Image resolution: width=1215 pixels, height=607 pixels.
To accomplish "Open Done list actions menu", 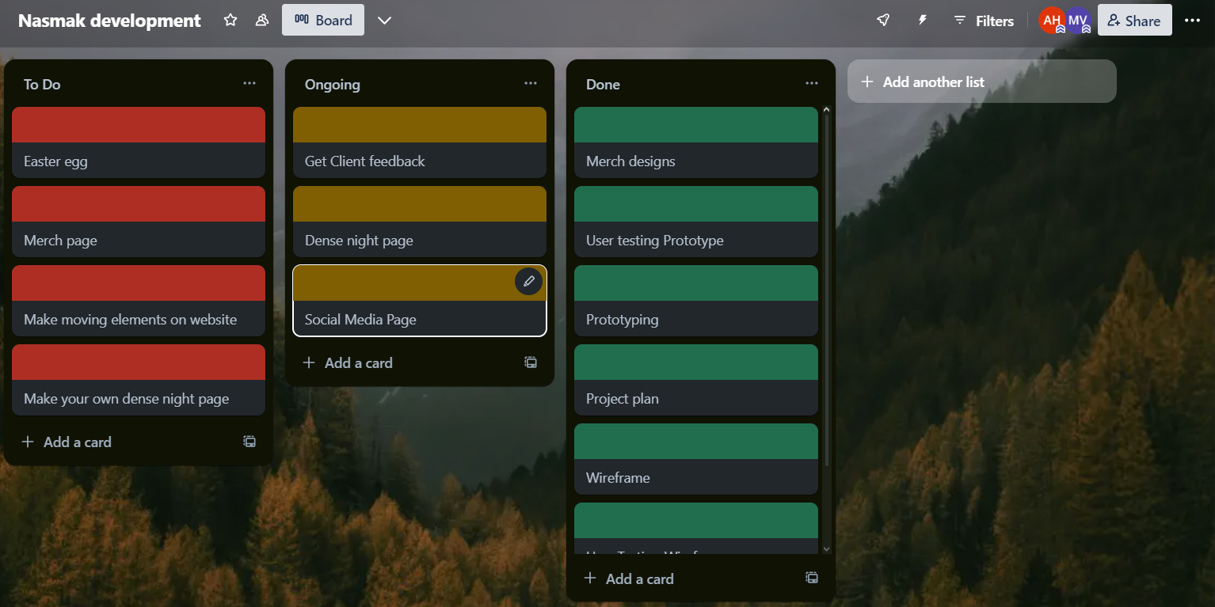I will (x=812, y=84).
